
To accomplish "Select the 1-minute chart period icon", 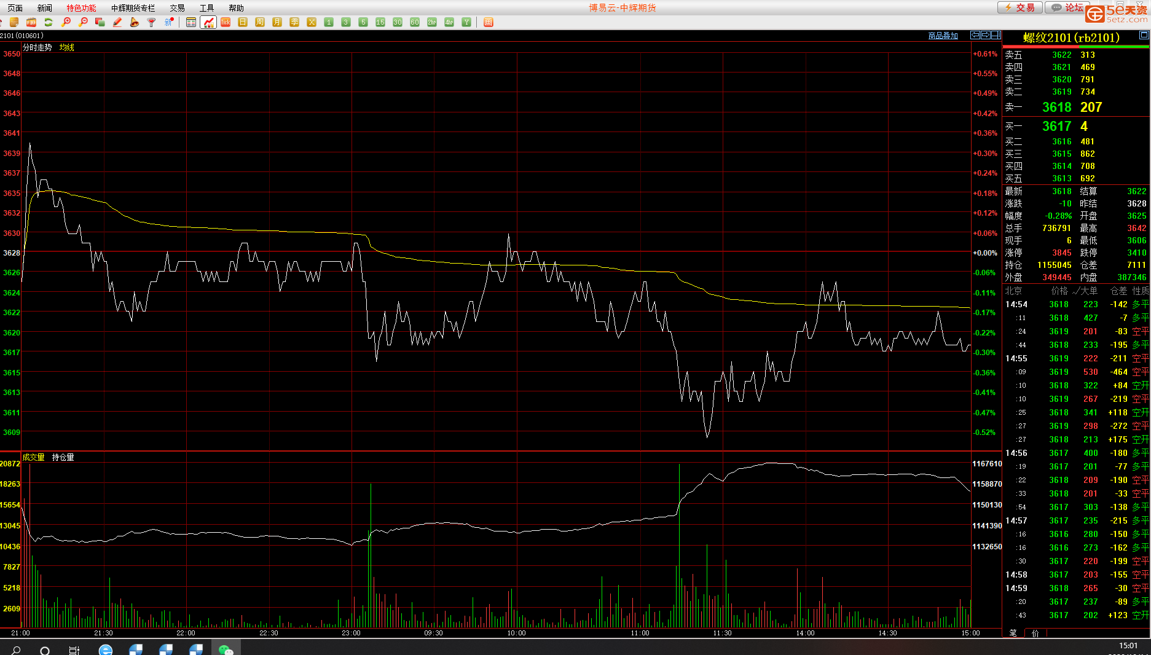I will tap(329, 22).
